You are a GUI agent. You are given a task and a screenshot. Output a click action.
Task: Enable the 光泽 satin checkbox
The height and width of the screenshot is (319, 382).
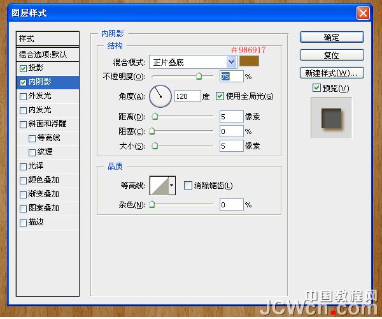pos(23,167)
